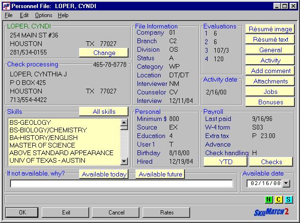300x223 pixels.
Task: Click the SSN 465-78-8778
Action: [109, 65]
